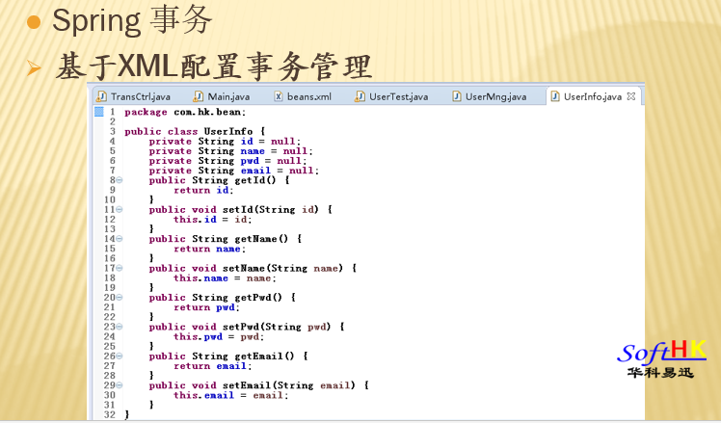This screenshot has height=423, width=721.
Task: Click line number 2 in the gutter
Action: (x=112, y=121)
